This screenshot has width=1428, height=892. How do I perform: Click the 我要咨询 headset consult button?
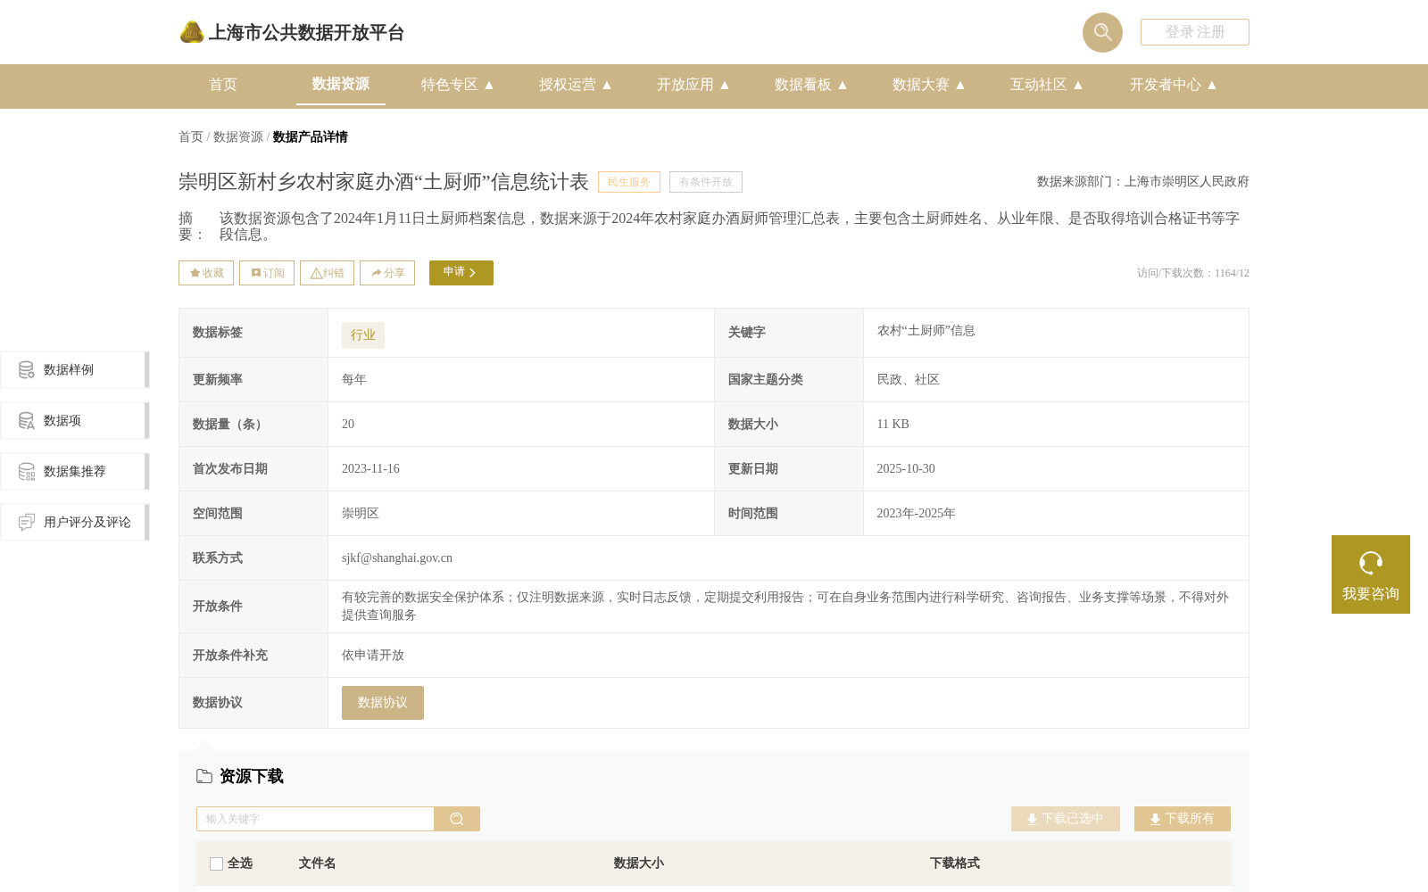pyautogui.click(x=1371, y=574)
